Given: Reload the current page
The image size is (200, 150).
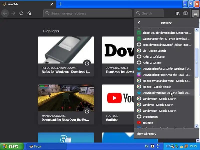Looking at the screenshot, I should (x=21, y=13).
